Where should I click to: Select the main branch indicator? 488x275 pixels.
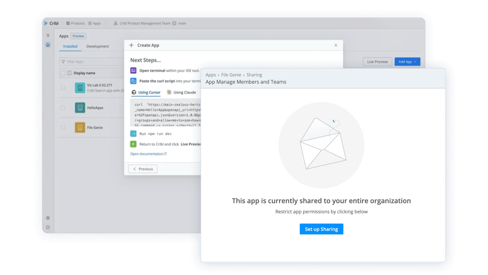tap(179, 23)
